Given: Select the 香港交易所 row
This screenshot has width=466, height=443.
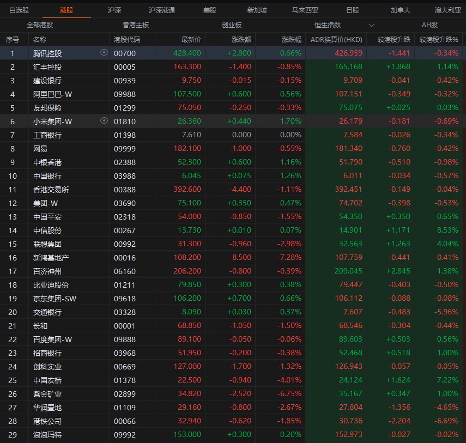Looking at the screenshot, I should pos(233,189).
